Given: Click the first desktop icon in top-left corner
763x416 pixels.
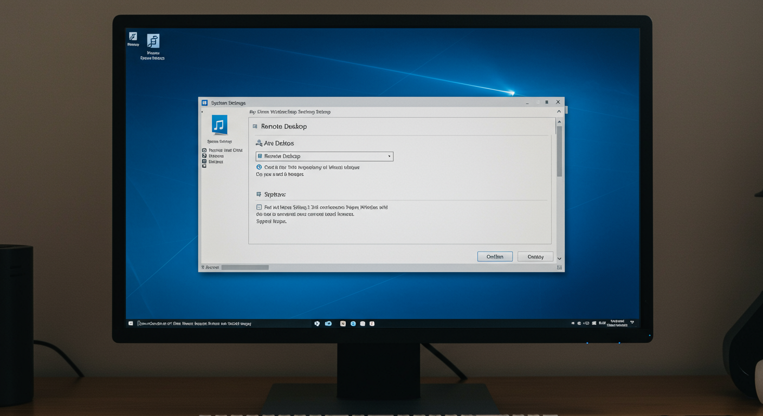Looking at the screenshot, I should pos(133,37).
